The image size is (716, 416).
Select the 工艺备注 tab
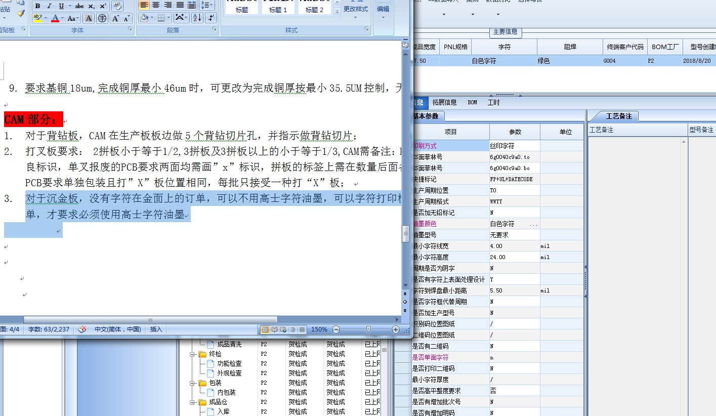tap(619, 116)
